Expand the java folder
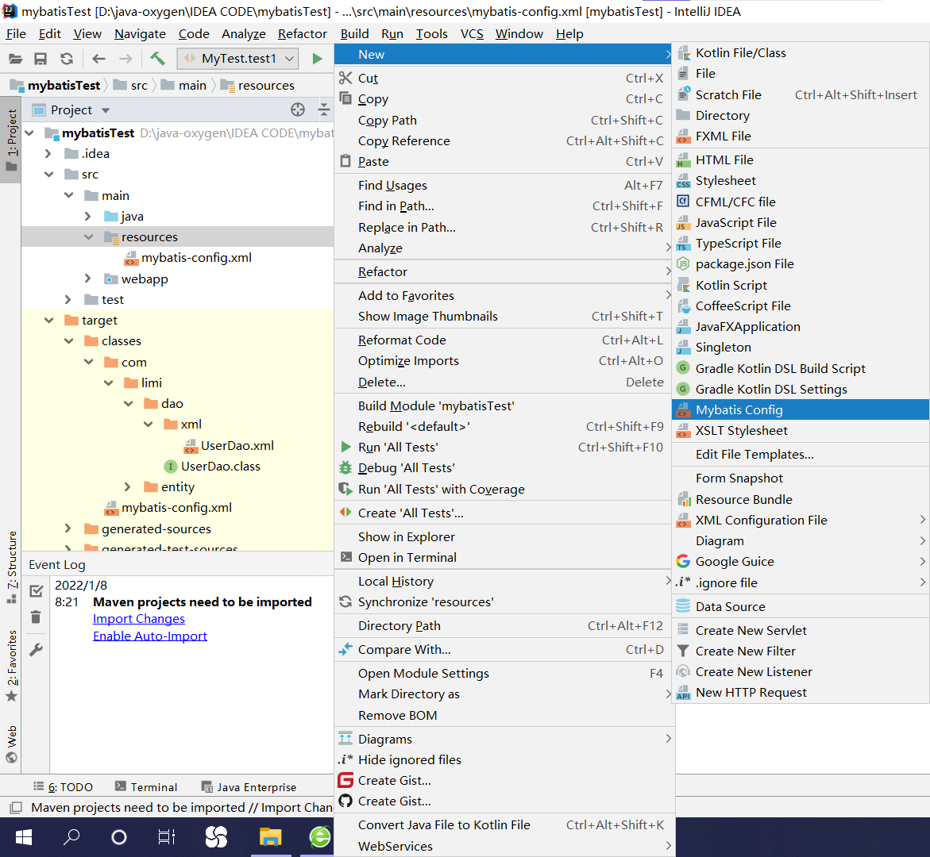The width and height of the screenshot is (930, 857). [x=88, y=217]
